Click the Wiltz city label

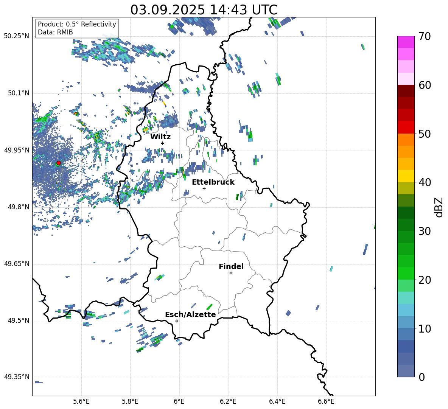(160, 137)
